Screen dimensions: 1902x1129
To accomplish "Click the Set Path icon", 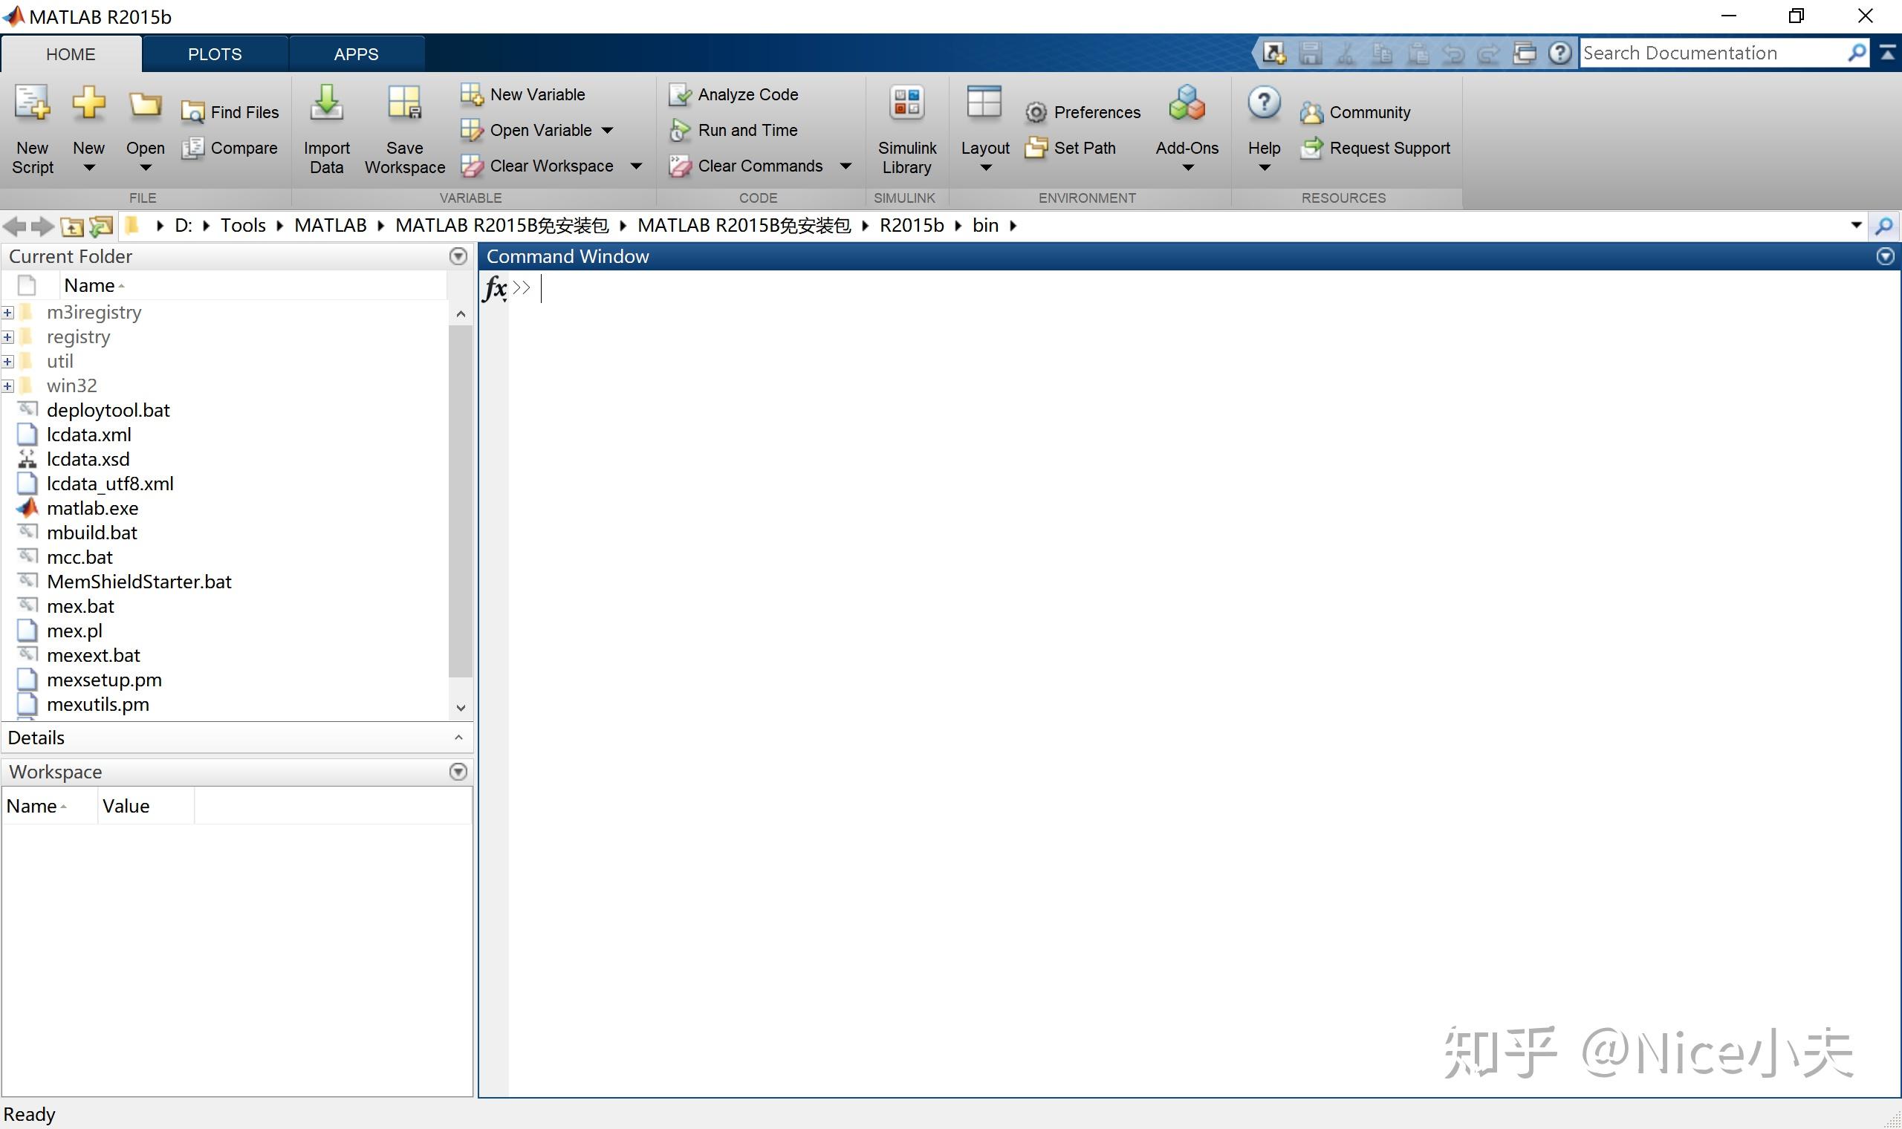I will (1036, 148).
